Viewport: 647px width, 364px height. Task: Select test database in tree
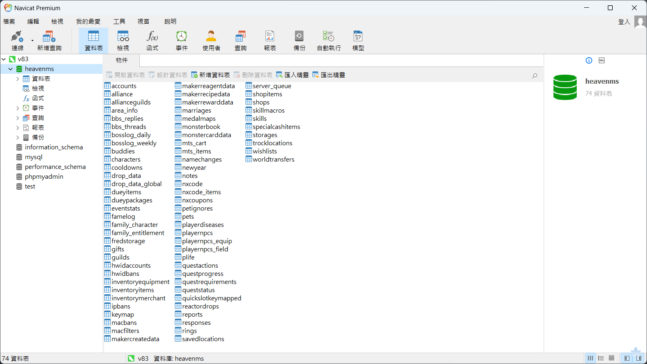tap(30, 186)
